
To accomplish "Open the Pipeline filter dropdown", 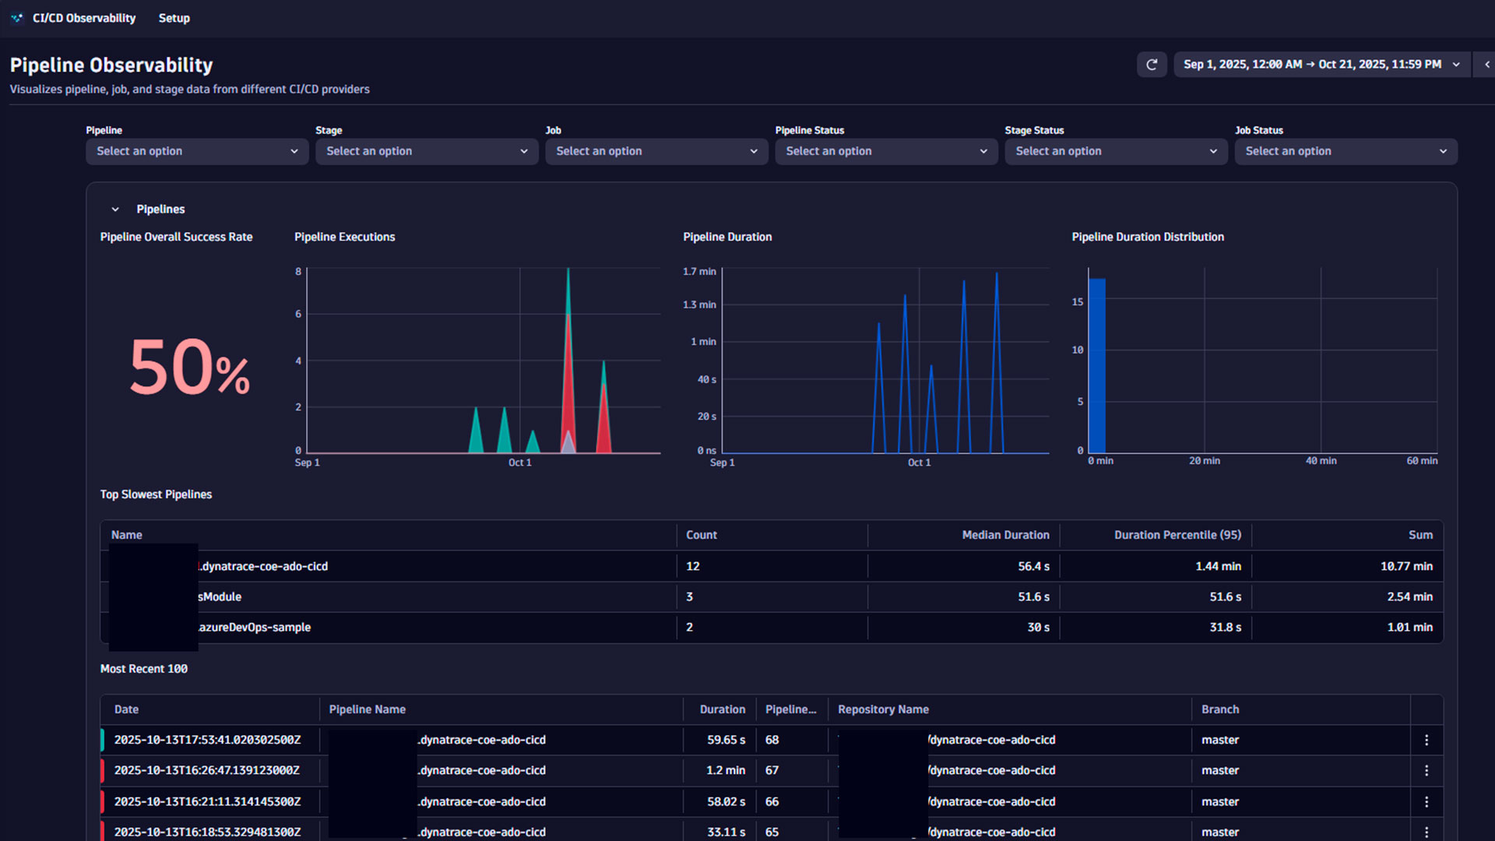I will click(196, 151).
